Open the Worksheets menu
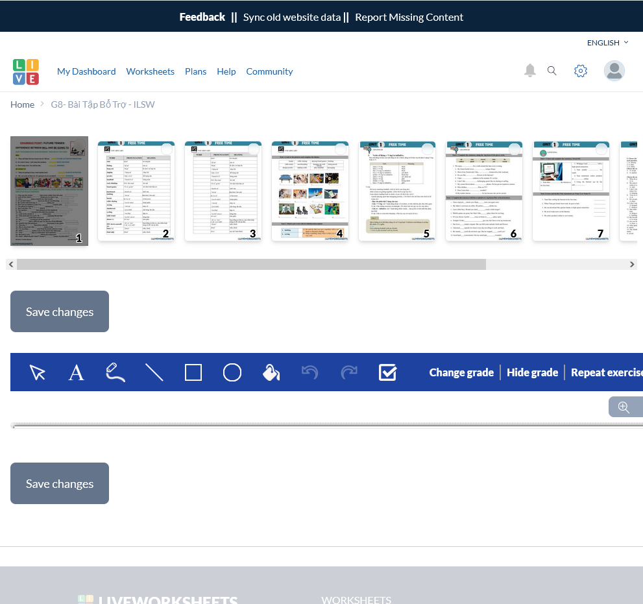This screenshot has width=643, height=604. pos(150,71)
